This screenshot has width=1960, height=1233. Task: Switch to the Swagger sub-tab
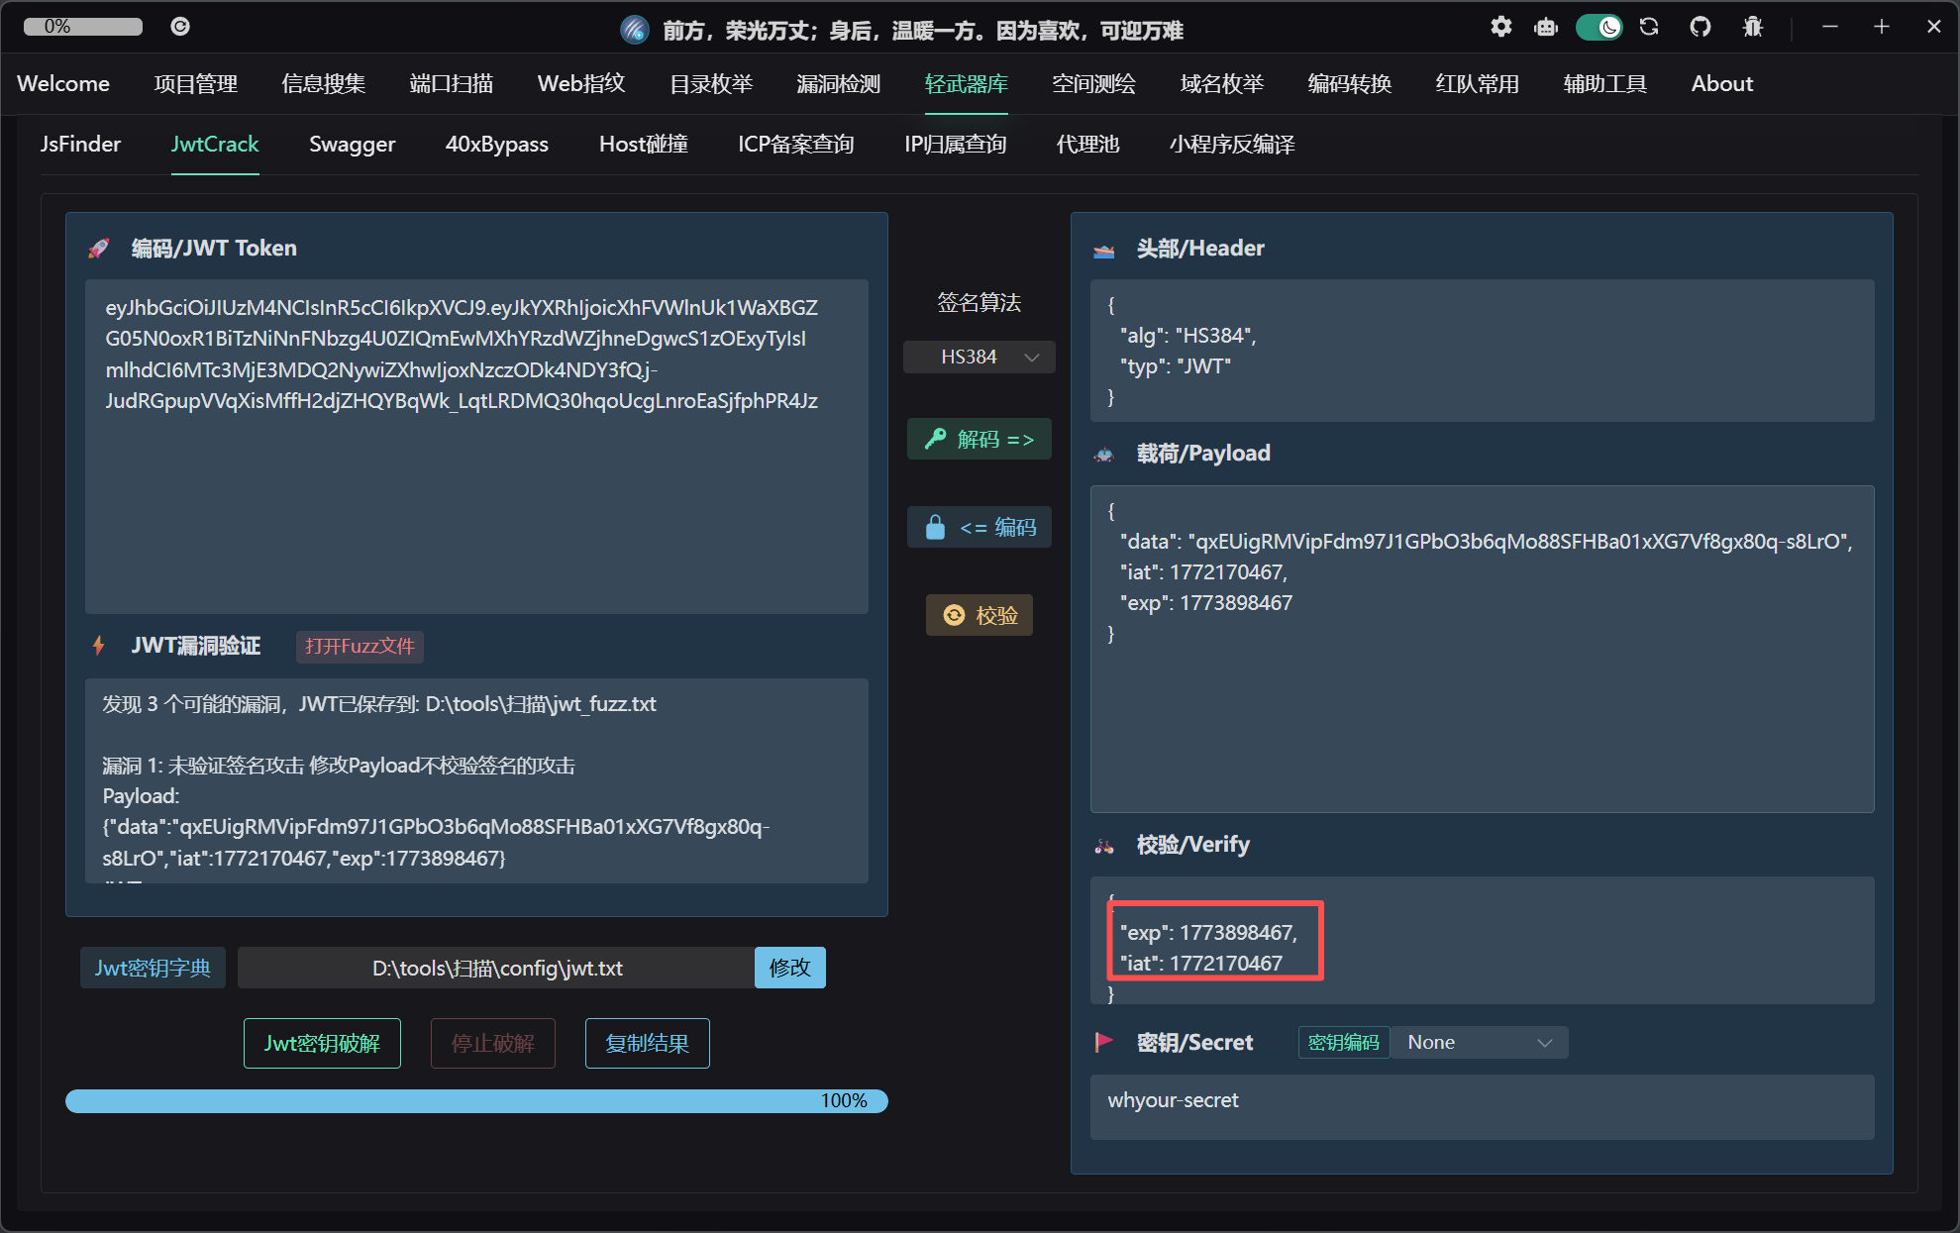352,145
